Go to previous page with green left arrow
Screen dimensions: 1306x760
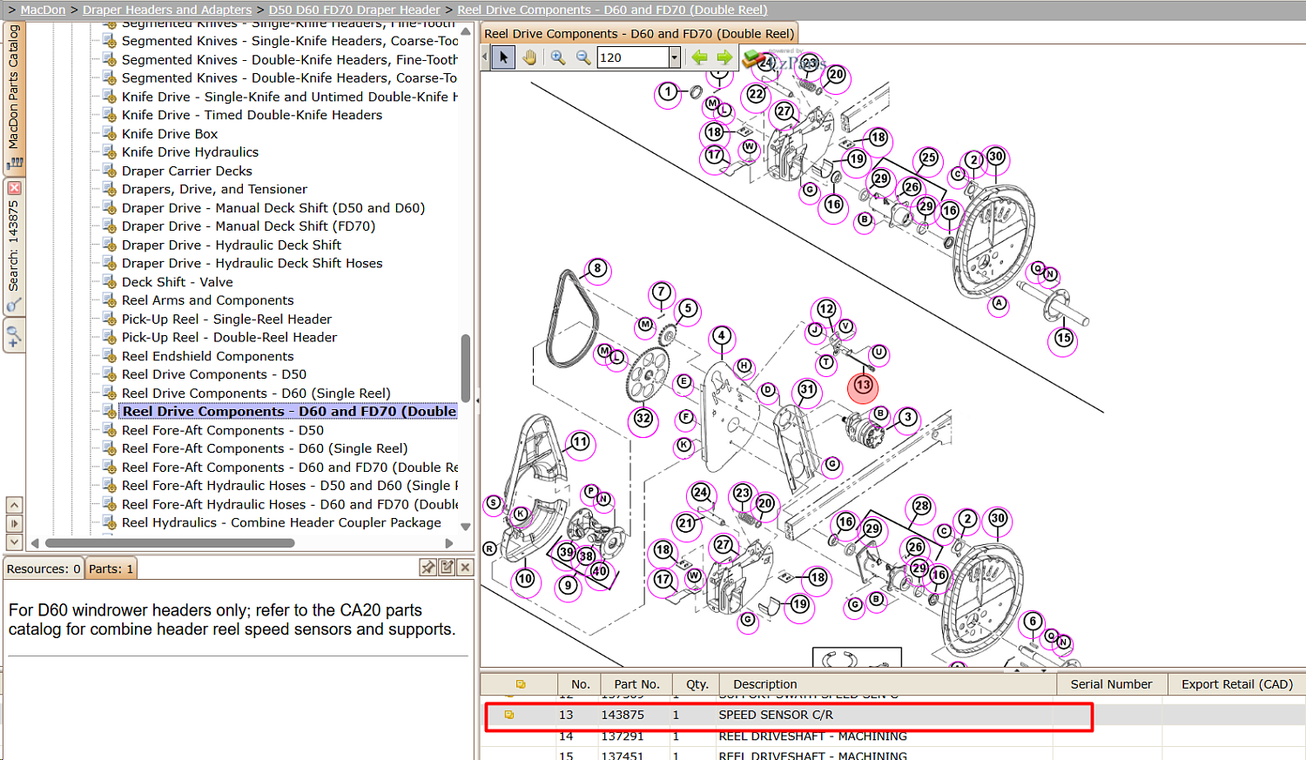click(699, 57)
